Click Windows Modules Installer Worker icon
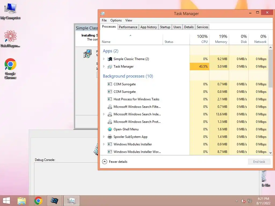This screenshot has width=275, height=206. click(x=110, y=152)
